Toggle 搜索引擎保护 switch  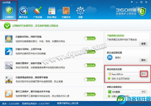pyautogui.click(x=90, y=65)
